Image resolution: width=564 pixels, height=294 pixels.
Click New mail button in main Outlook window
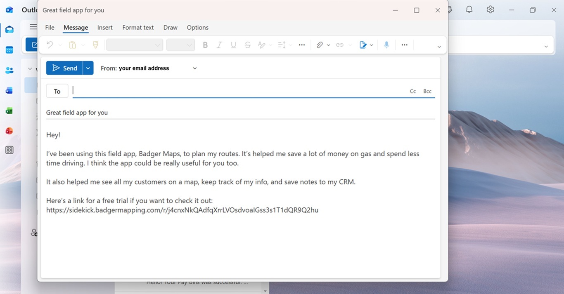point(31,45)
